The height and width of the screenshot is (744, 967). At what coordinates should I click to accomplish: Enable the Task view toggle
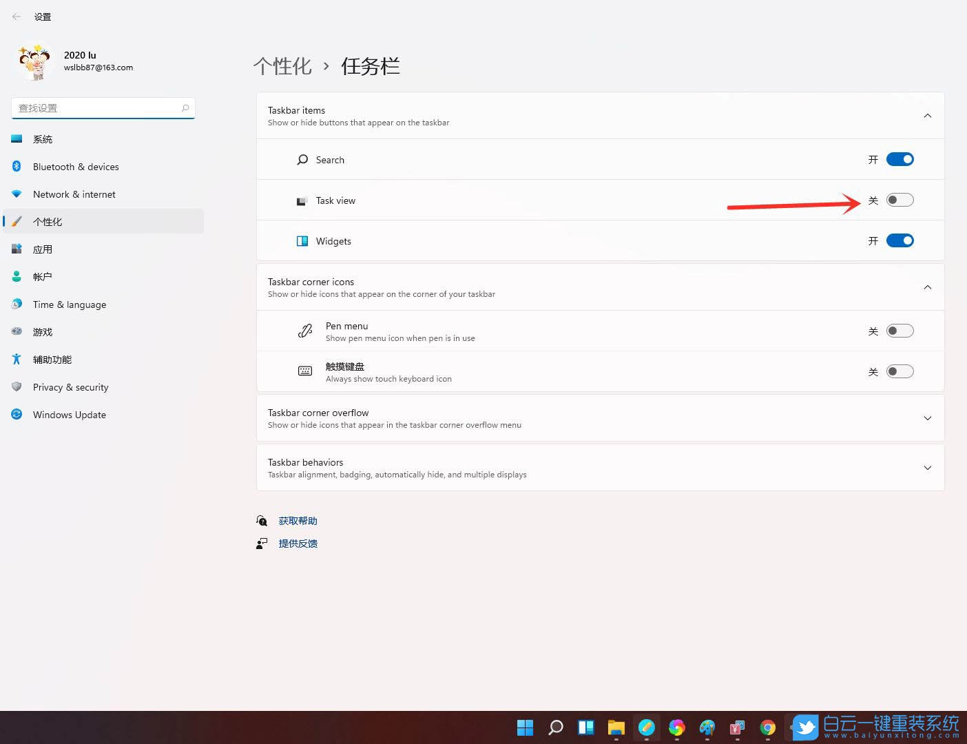click(x=900, y=200)
